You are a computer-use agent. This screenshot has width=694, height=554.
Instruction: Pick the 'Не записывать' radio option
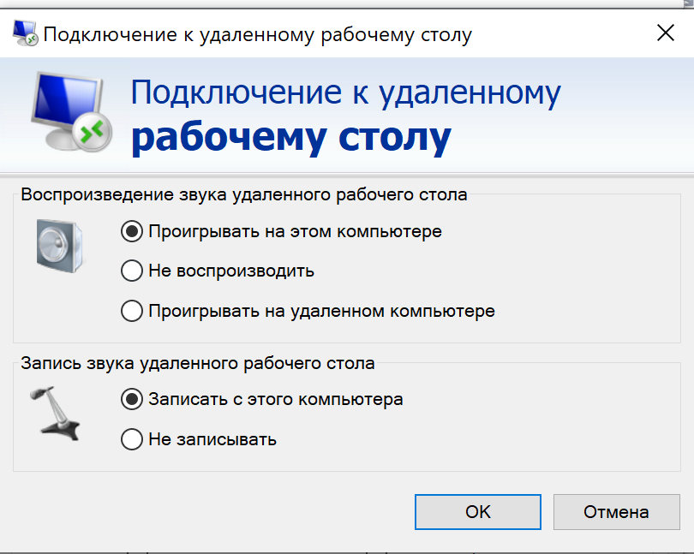coord(132,439)
